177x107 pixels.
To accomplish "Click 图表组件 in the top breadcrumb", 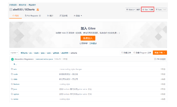I will coord(32,5).
